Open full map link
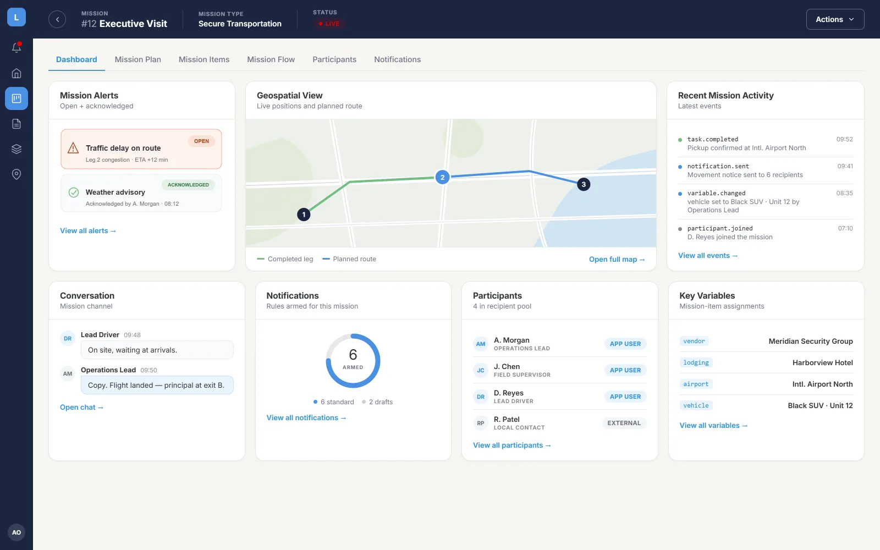Viewport: 880px width, 550px height. point(617,260)
